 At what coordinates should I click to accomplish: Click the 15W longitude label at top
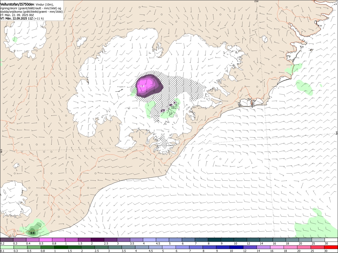(x=256, y=1)
